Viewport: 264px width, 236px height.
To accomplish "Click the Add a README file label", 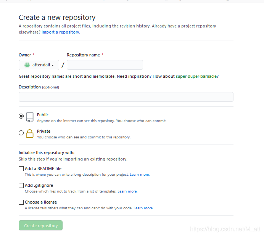I will click(43, 169).
